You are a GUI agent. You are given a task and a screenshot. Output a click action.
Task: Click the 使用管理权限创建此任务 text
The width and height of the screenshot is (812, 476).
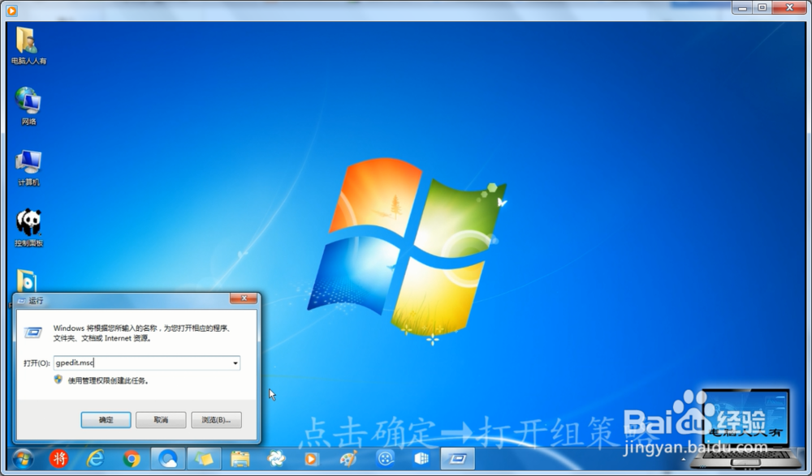pos(108,381)
